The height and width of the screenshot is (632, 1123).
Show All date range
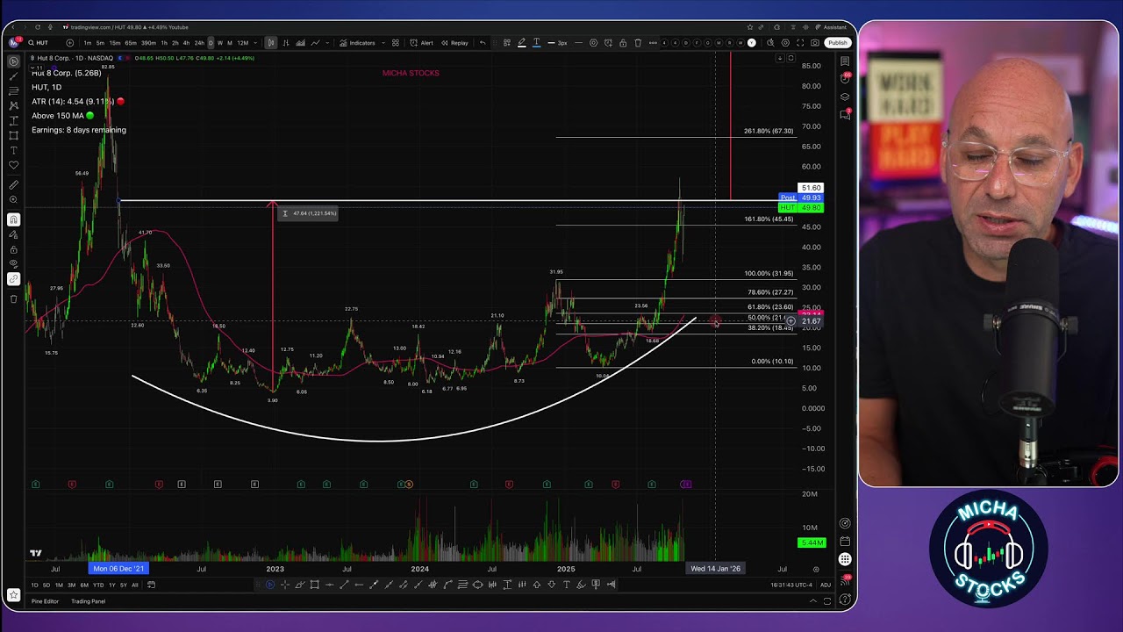tap(134, 585)
